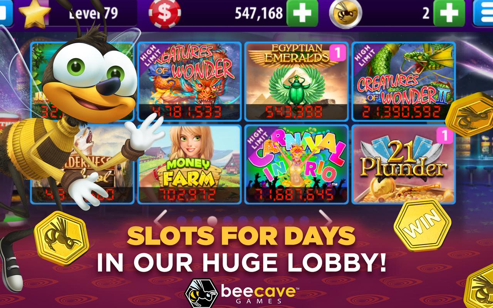
Task: Open 21 Plunder game tile
Action: pos(404,164)
